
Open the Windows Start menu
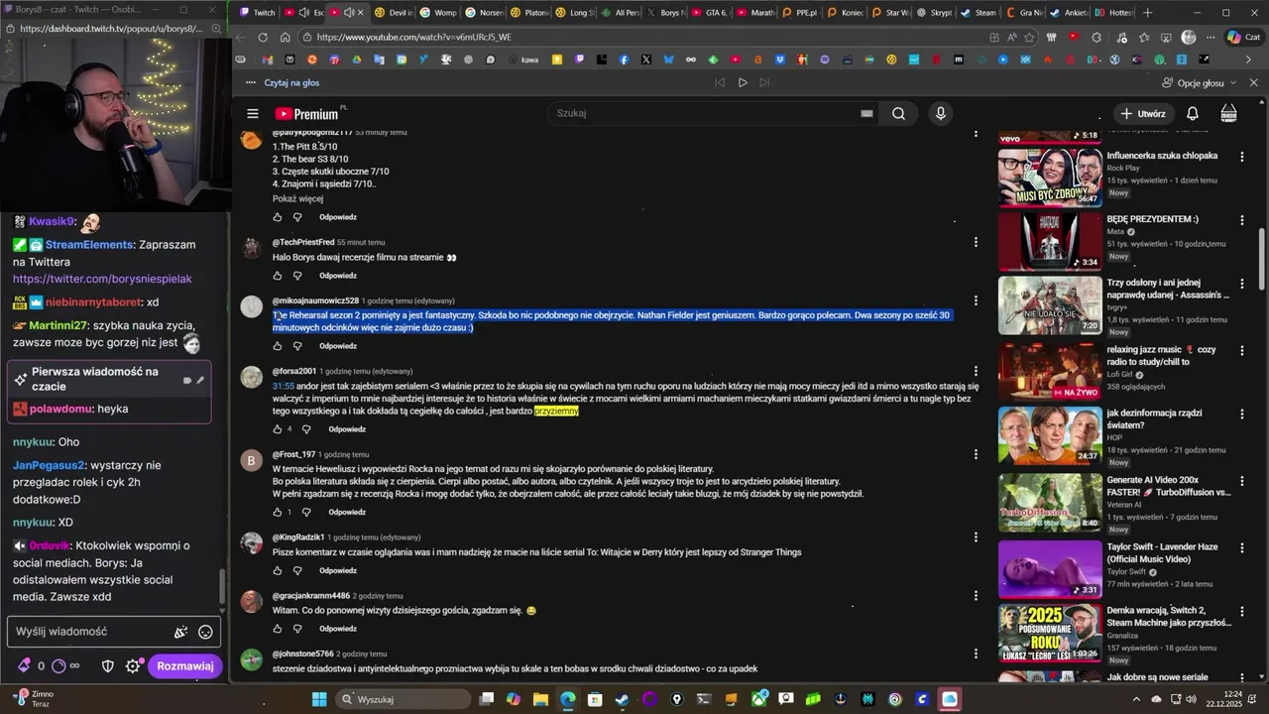[319, 699]
